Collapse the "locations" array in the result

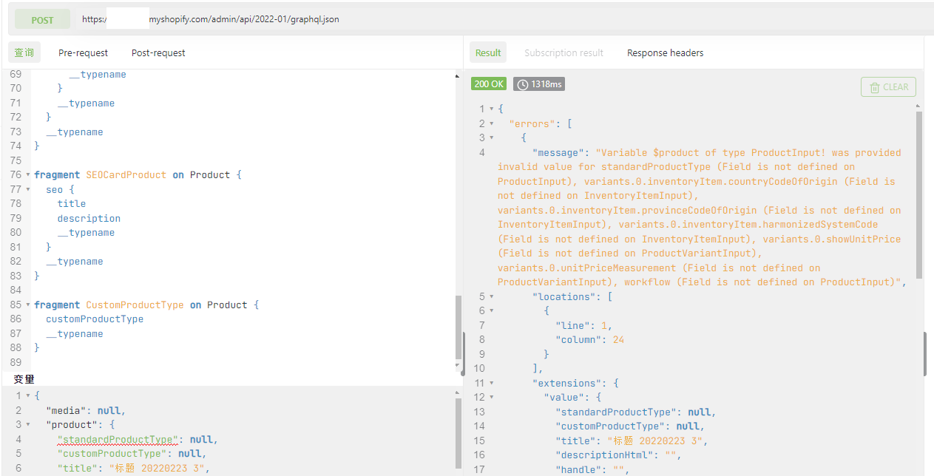click(x=492, y=297)
